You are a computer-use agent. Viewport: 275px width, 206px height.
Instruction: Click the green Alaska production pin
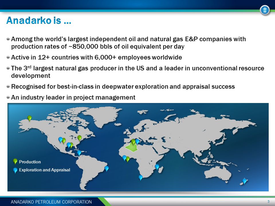pyautogui.click(x=30, y=118)
